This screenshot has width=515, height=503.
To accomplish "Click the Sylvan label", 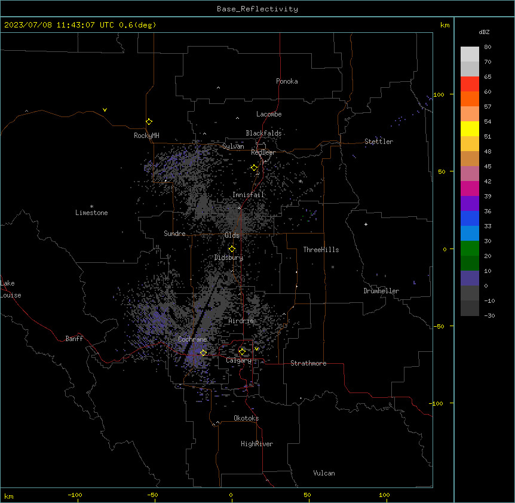I will (233, 146).
